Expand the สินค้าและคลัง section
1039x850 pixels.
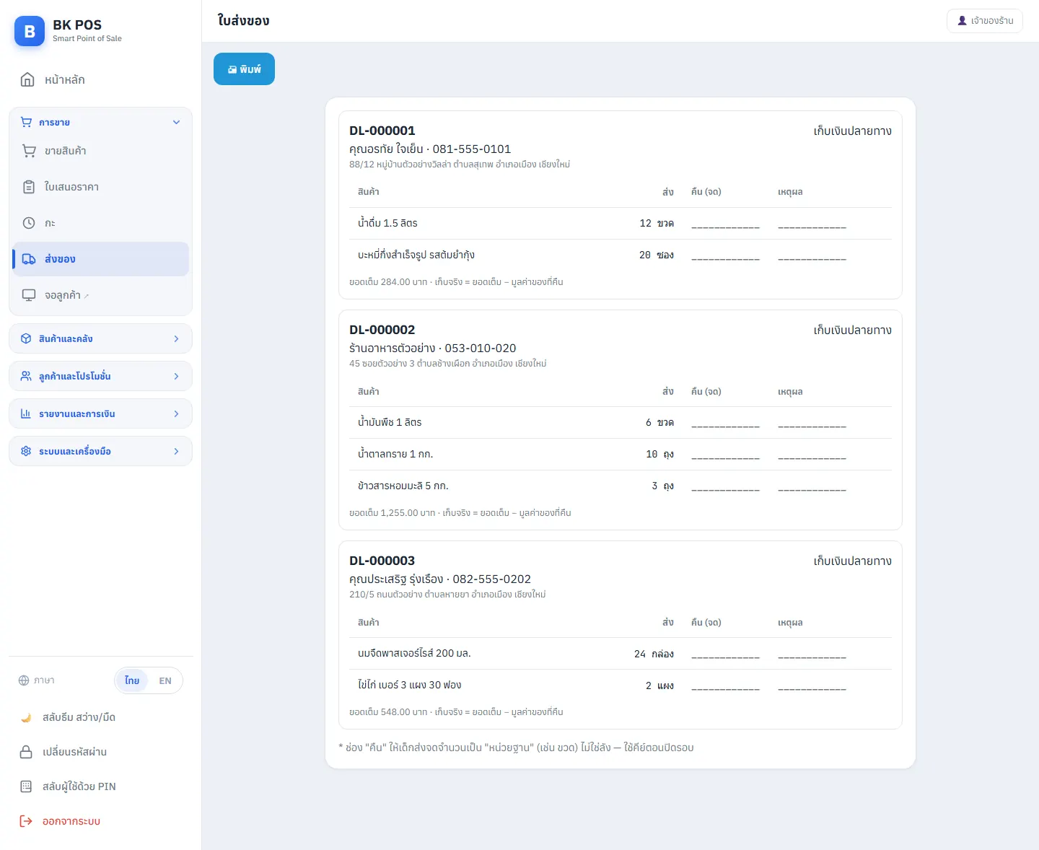[x=101, y=338]
